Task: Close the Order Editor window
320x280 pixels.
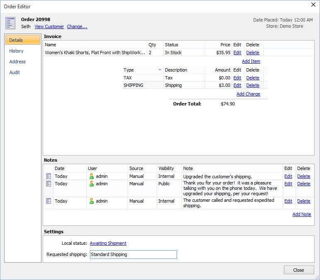Action: [313, 5]
